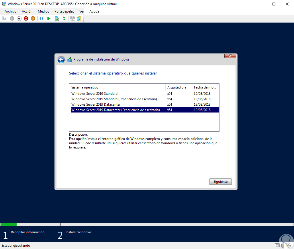Click the orange Save state icon

33,19
